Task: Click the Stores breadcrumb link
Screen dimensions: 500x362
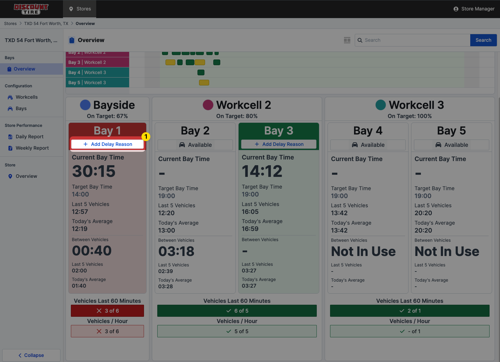Action: (x=10, y=23)
